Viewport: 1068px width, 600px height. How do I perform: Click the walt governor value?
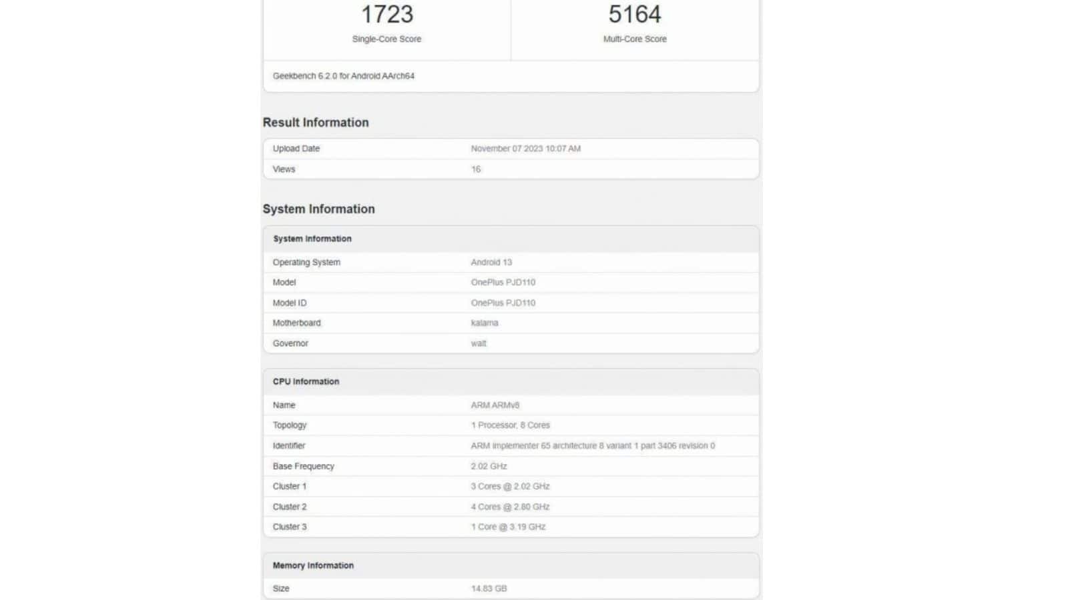coord(479,343)
